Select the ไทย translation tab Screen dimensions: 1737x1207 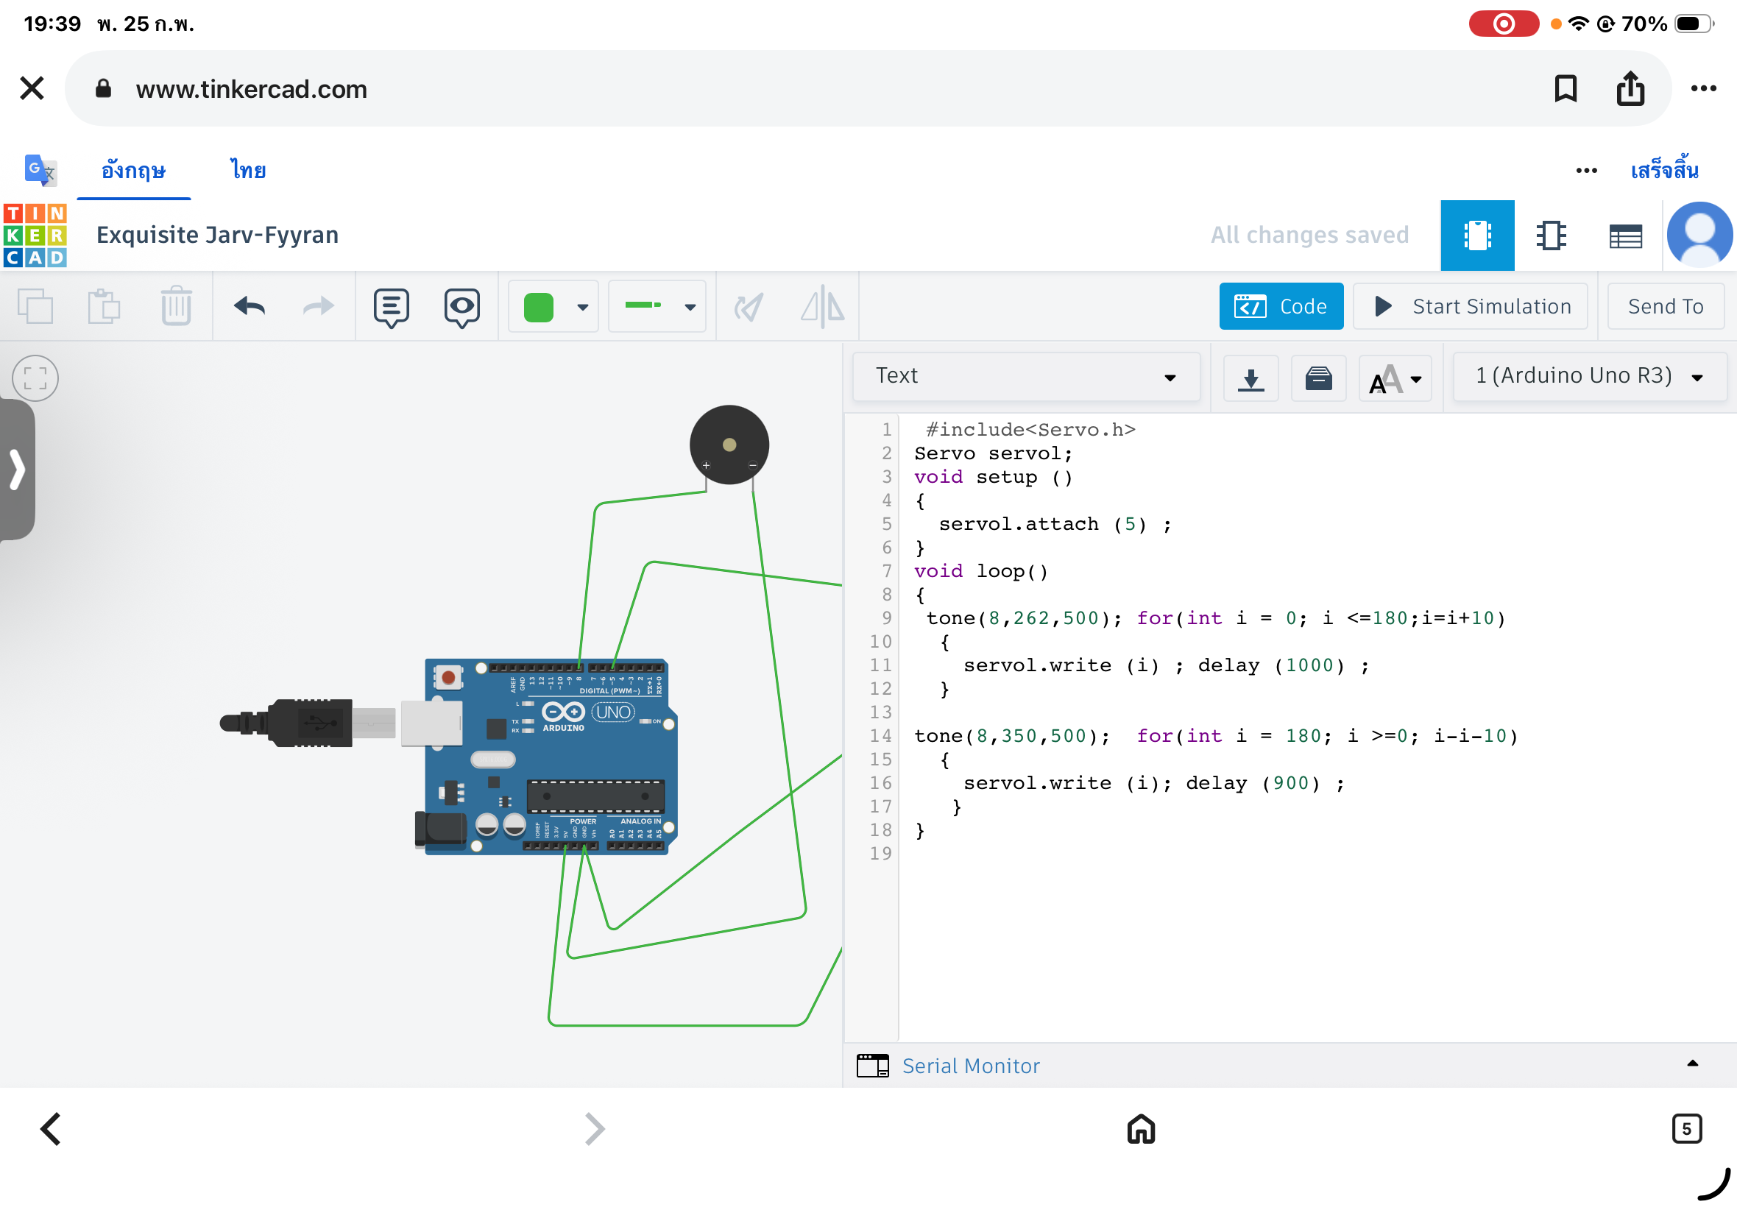click(248, 170)
